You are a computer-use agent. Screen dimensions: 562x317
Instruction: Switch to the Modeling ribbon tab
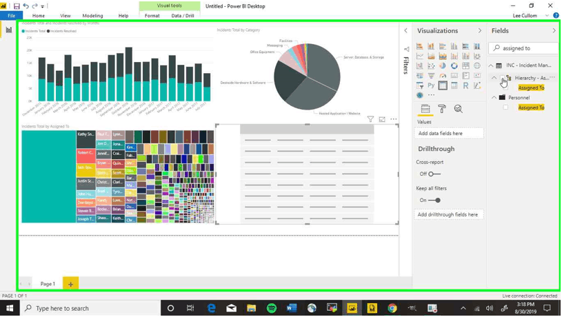click(92, 16)
